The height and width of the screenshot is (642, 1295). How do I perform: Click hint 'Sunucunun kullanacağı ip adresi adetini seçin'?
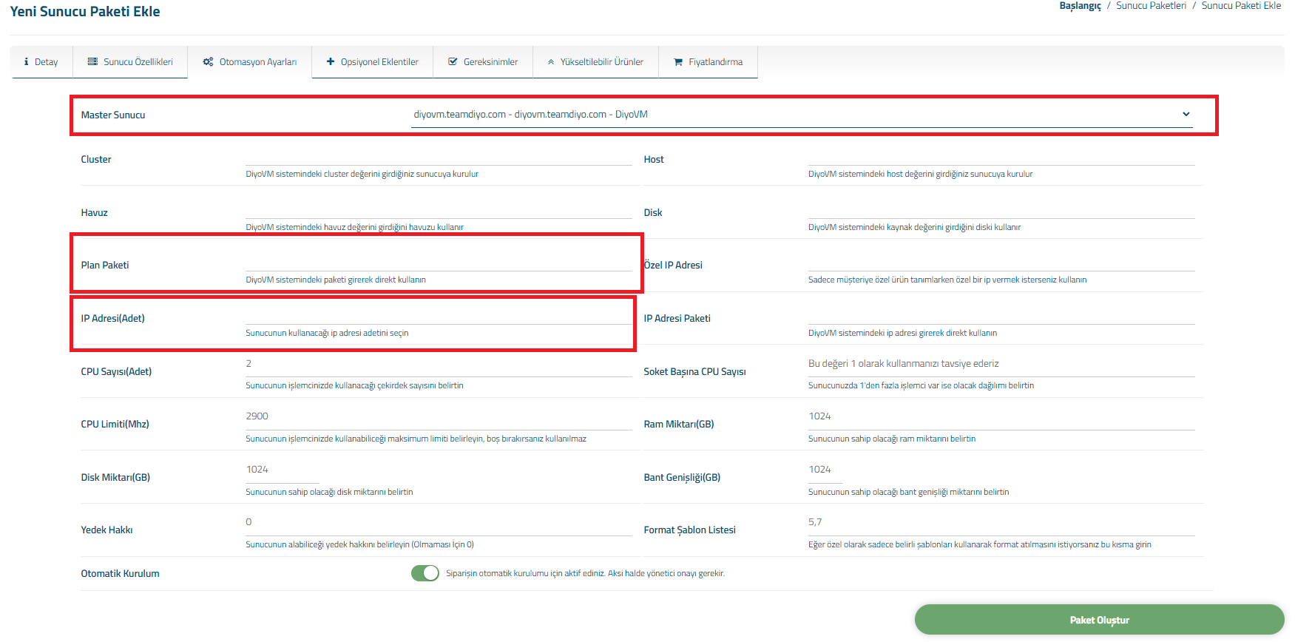tap(327, 334)
